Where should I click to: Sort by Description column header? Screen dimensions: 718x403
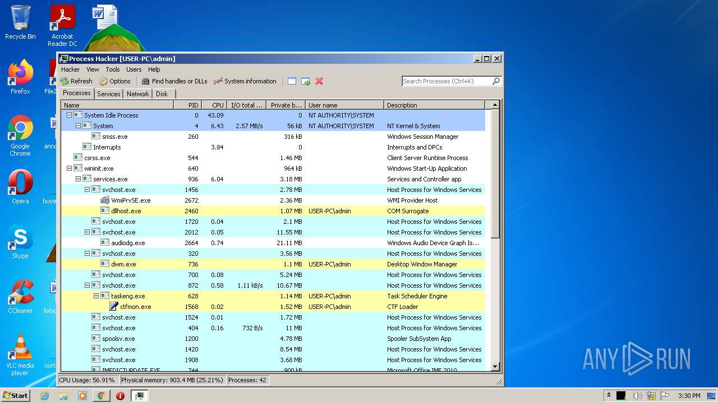[x=434, y=105]
